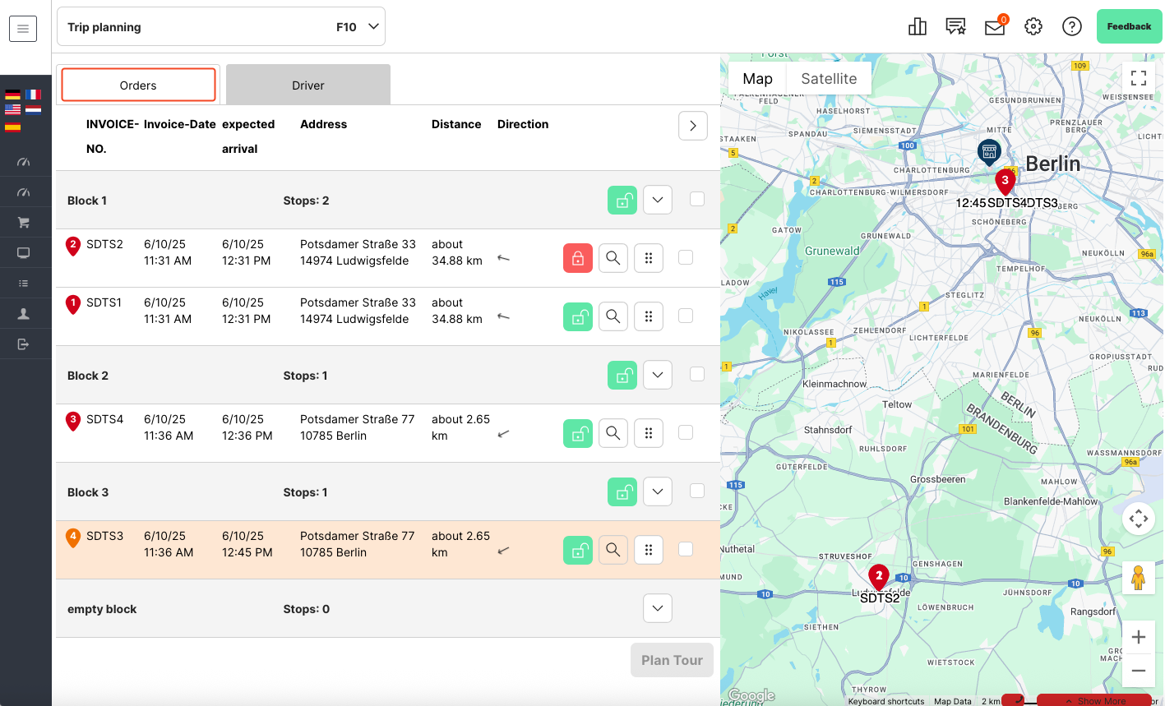Viewport: 1165px width, 706px height.
Task: Open the Trip planning dropdown
Action: point(221,27)
